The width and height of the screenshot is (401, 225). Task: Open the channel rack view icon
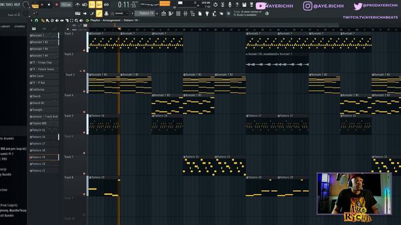coord(178,14)
